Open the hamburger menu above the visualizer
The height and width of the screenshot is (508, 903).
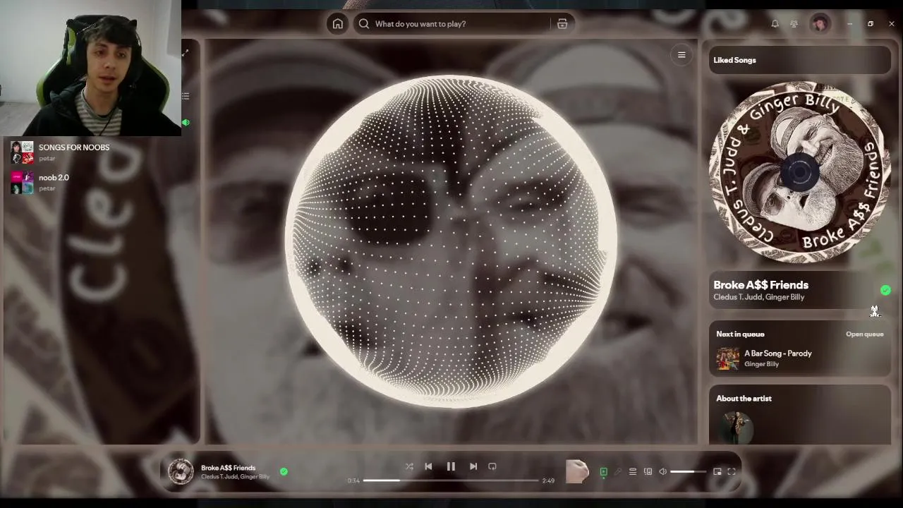681,55
